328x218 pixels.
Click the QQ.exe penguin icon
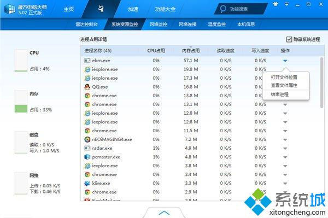click(x=87, y=87)
